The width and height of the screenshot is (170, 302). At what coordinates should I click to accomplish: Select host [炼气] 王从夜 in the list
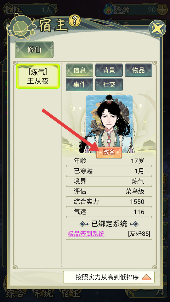(38, 76)
